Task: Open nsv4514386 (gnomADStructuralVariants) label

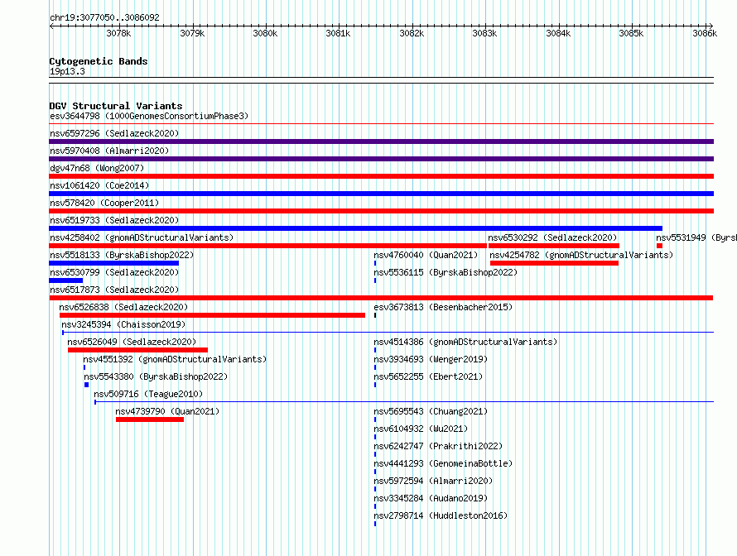Action: click(465, 342)
